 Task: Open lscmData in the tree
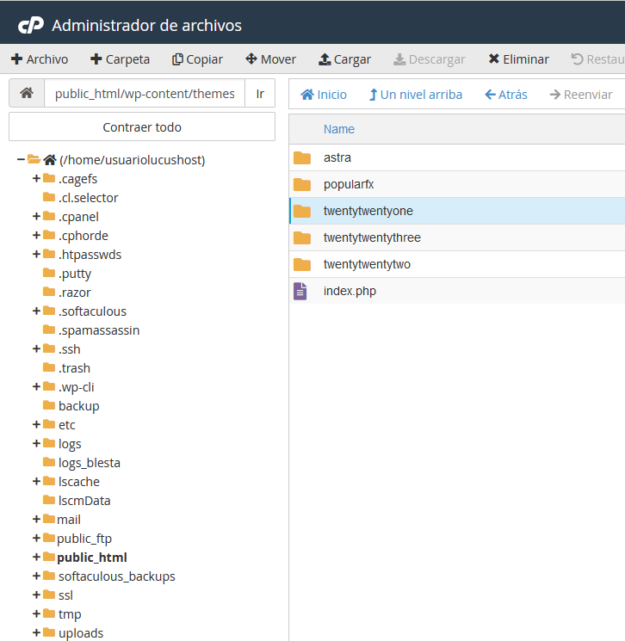click(84, 501)
